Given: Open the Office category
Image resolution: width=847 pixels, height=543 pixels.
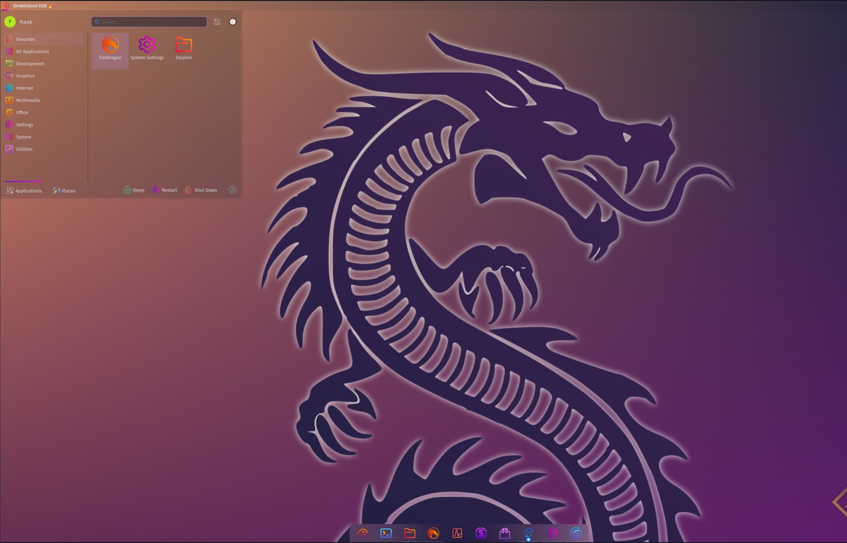Looking at the screenshot, I should point(44,112).
